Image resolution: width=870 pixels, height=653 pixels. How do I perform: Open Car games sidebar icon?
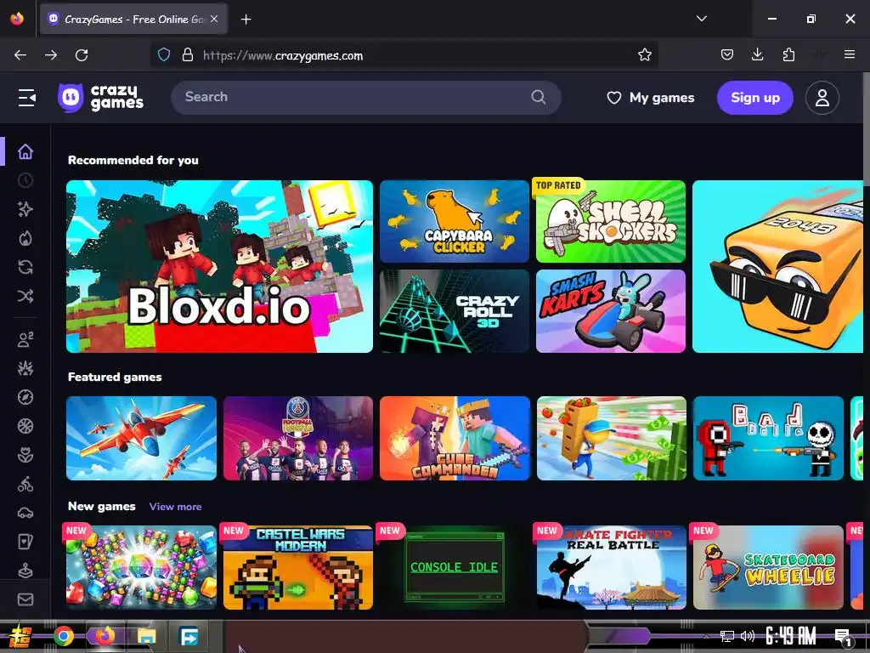pos(25,513)
